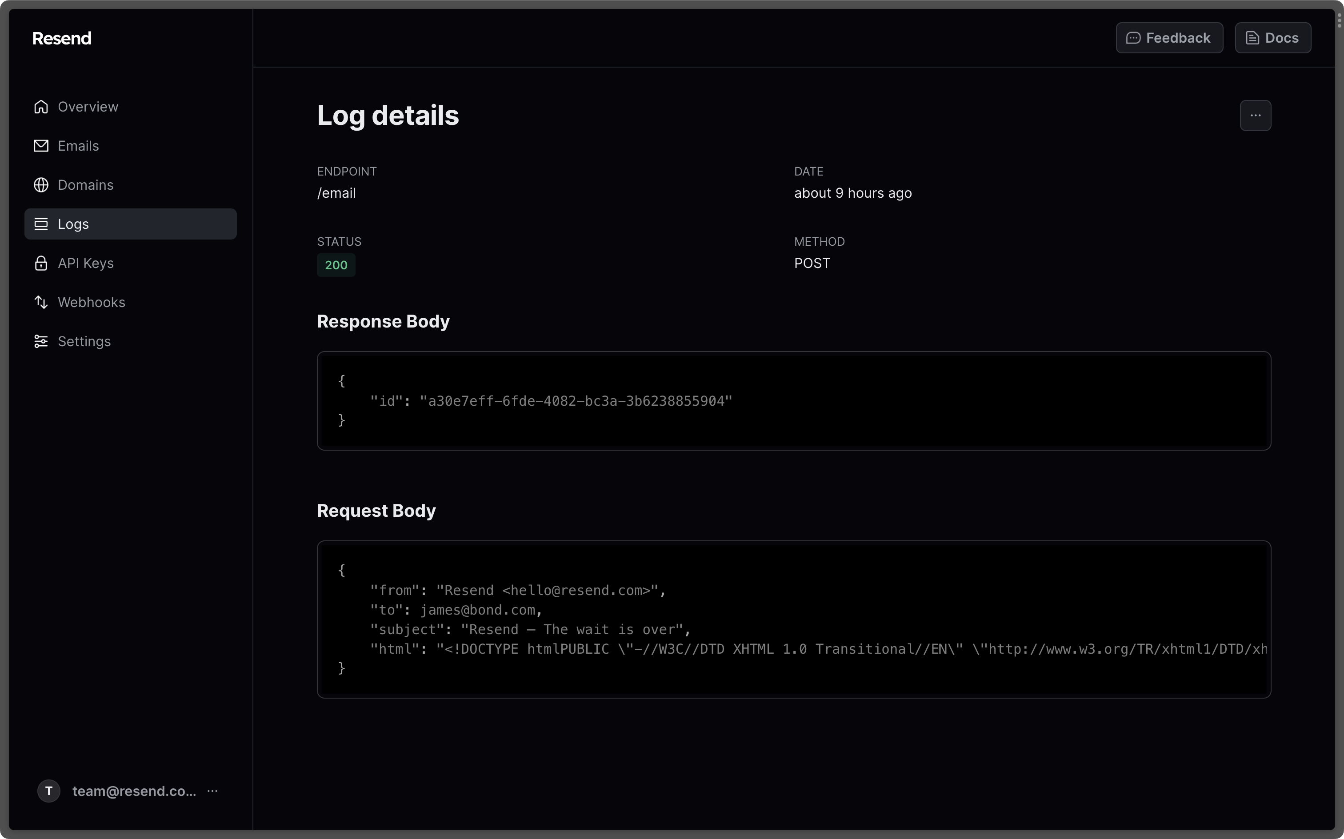Click the Logs list icon
The width and height of the screenshot is (1344, 839).
(41, 224)
